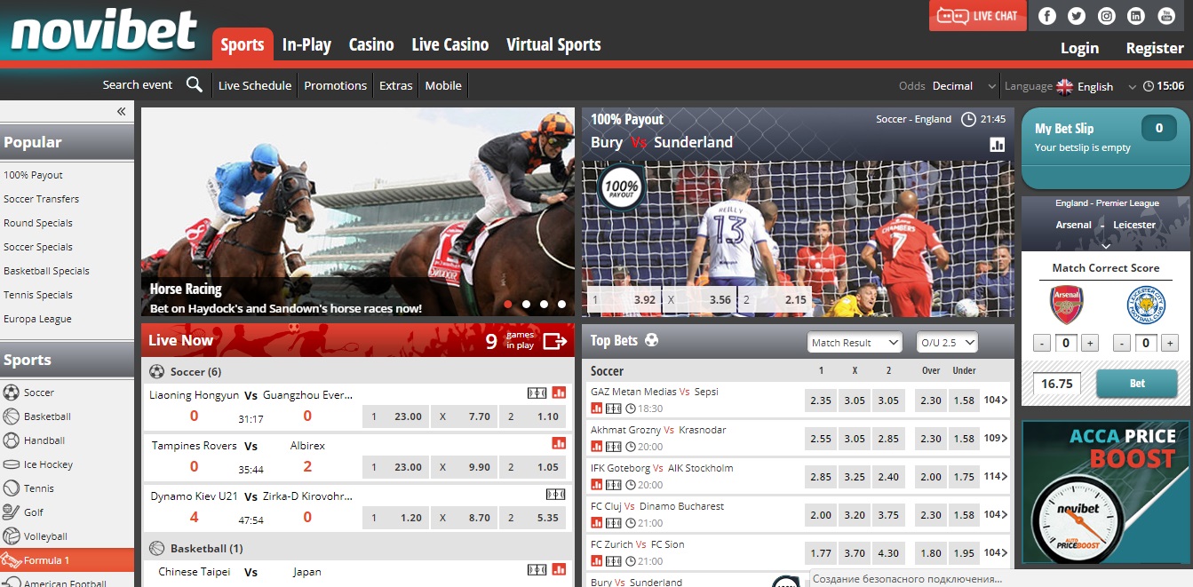Image resolution: width=1193 pixels, height=587 pixels.
Task: Select the first red carousel dot
Action: tap(508, 304)
